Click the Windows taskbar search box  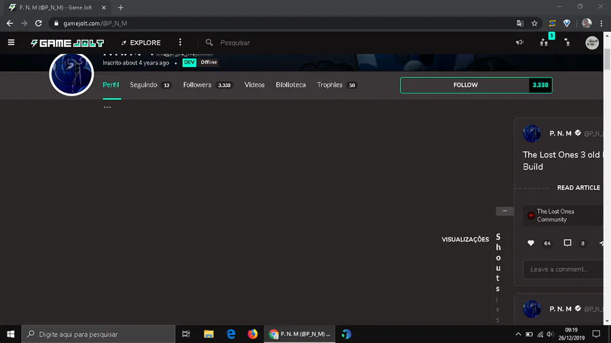coord(98,334)
